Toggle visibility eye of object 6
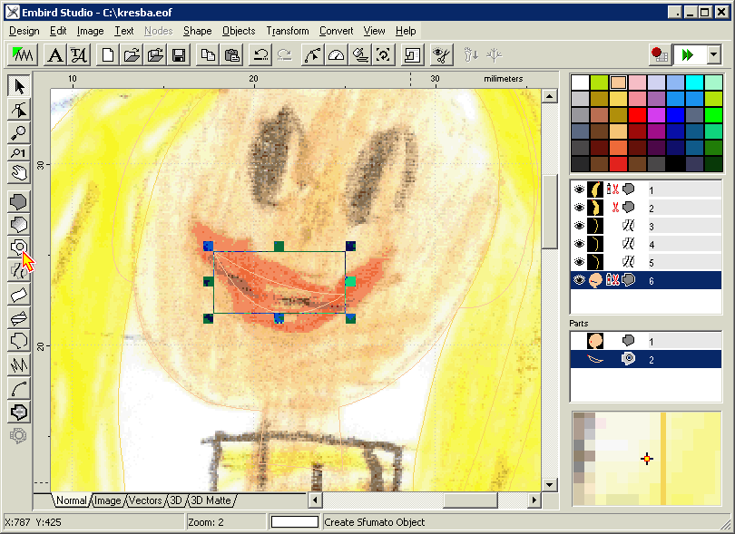 (579, 280)
